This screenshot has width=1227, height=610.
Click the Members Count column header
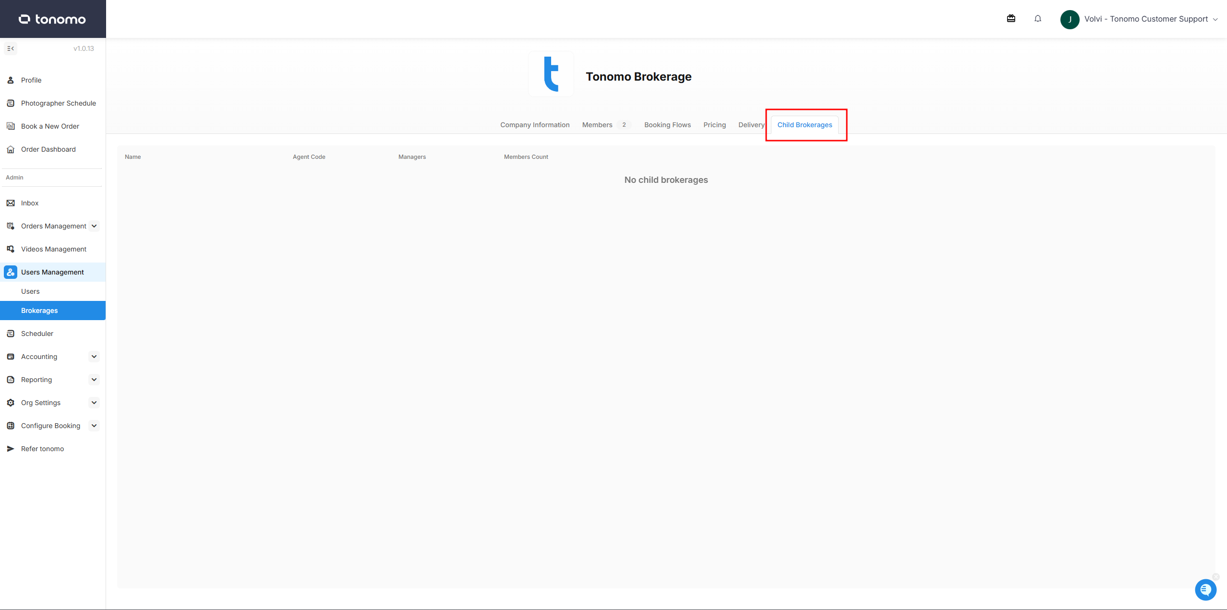click(x=526, y=157)
